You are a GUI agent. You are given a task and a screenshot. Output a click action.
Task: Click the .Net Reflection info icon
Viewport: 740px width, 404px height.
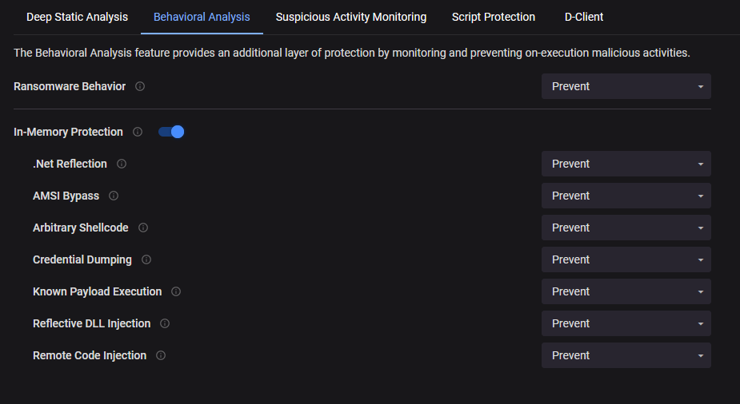coord(122,164)
